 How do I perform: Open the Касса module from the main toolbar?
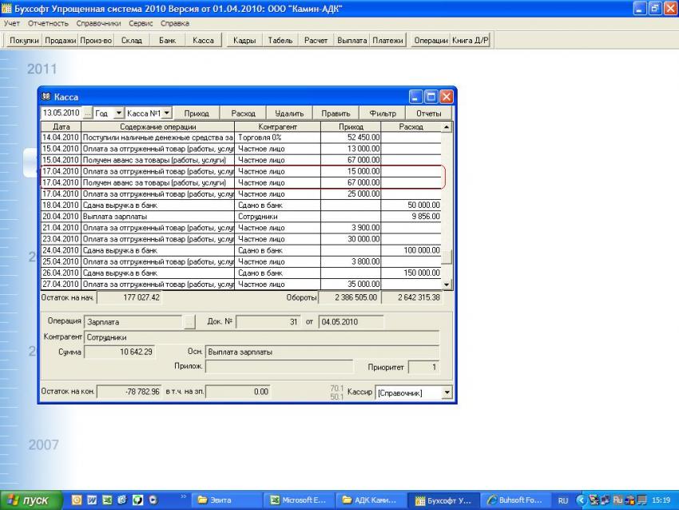coord(204,40)
